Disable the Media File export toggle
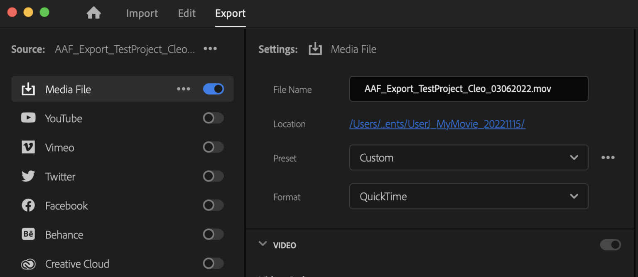This screenshot has width=638, height=277. (213, 89)
